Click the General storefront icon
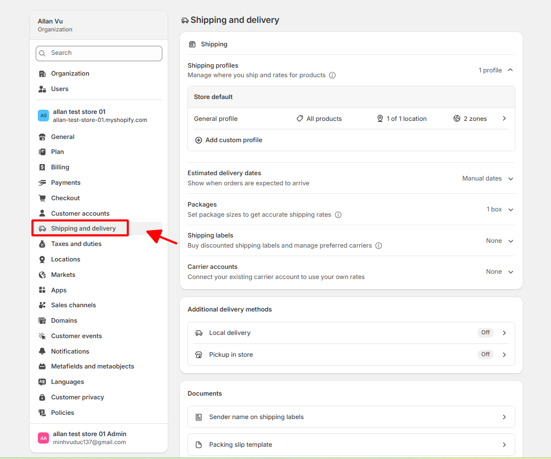551x459 pixels. pos(42,137)
